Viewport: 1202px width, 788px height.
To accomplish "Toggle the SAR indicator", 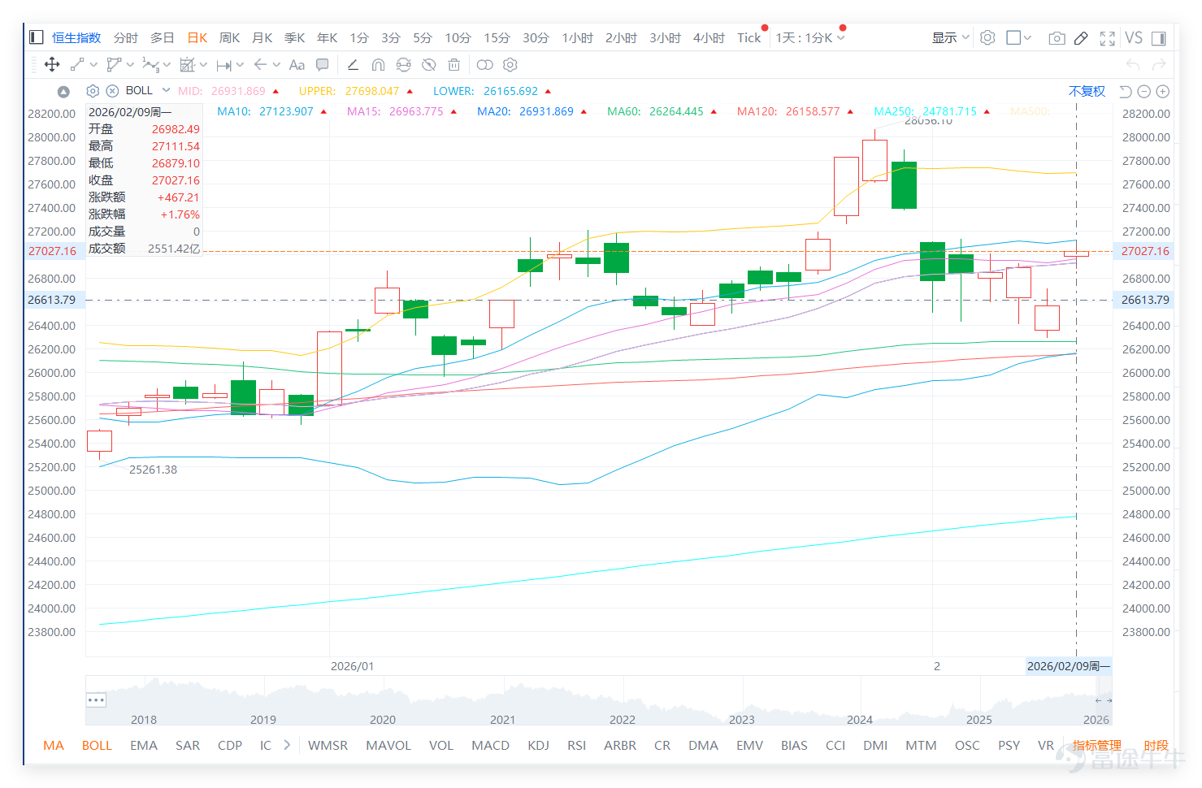I will pyautogui.click(x=188, y=745).
